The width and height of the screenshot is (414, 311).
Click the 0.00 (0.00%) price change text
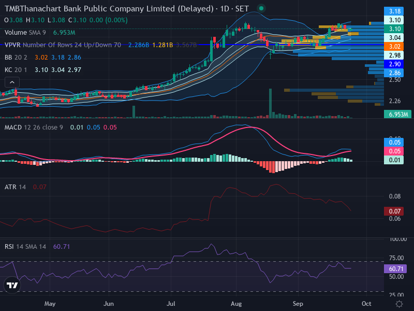click(x=109, y=20)
